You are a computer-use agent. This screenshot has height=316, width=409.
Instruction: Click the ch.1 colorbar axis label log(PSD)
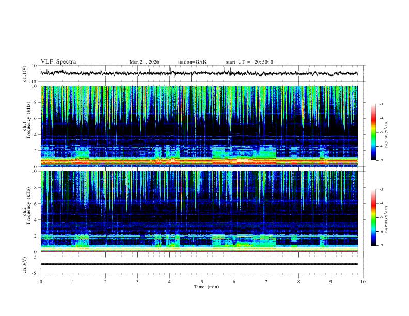[x=387, y=134]
